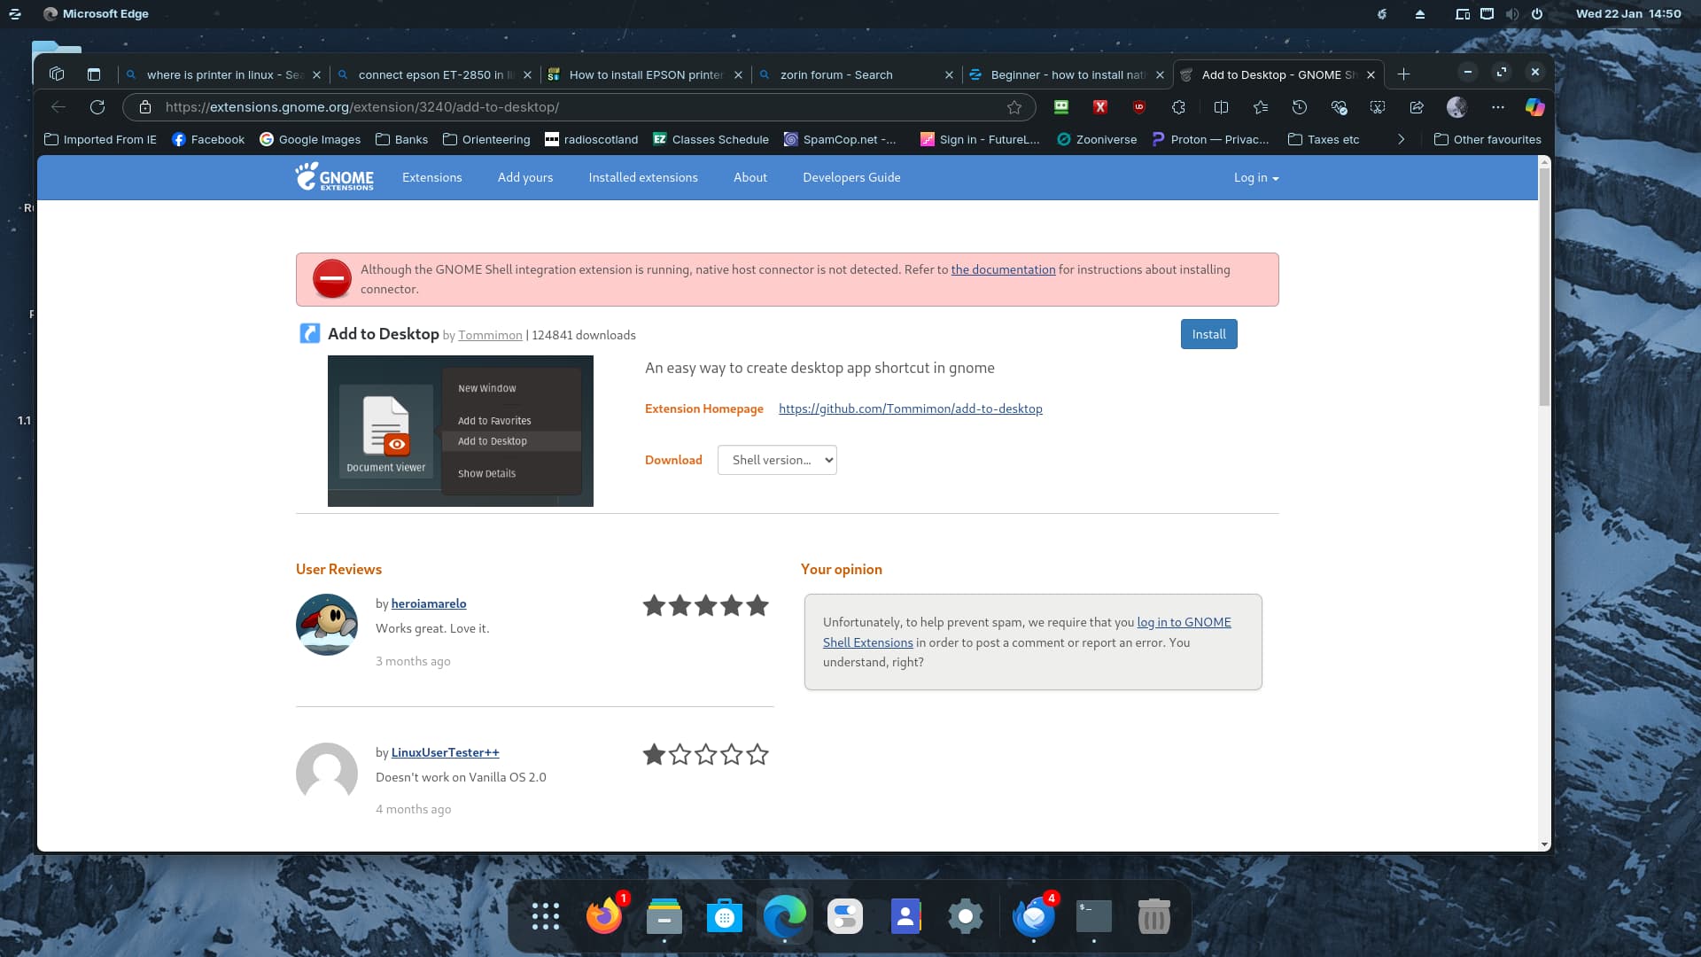Switch to 'zorin forum - Search' tab

coord(856,74)
